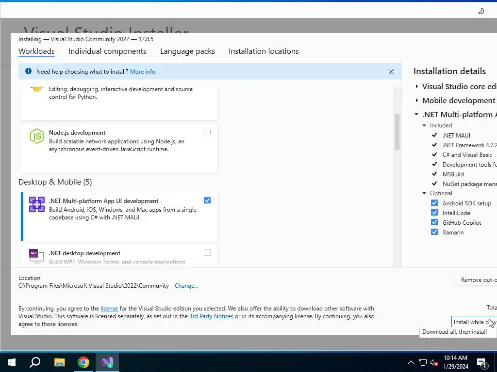Uncheck .NET Multi-platform App UI development
497x372 pixels.
[x=207, y=200]
